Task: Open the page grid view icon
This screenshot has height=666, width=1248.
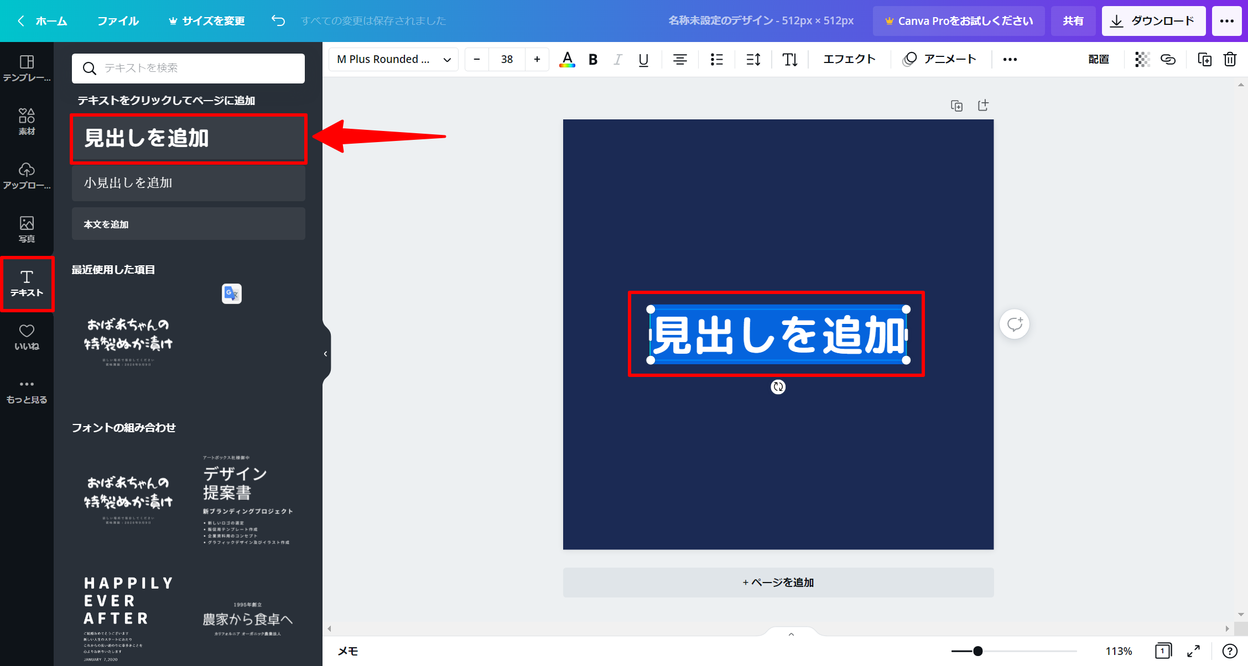Action: pos(1163,651)
